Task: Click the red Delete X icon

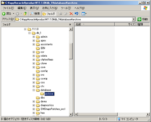Action: (71, 14)
